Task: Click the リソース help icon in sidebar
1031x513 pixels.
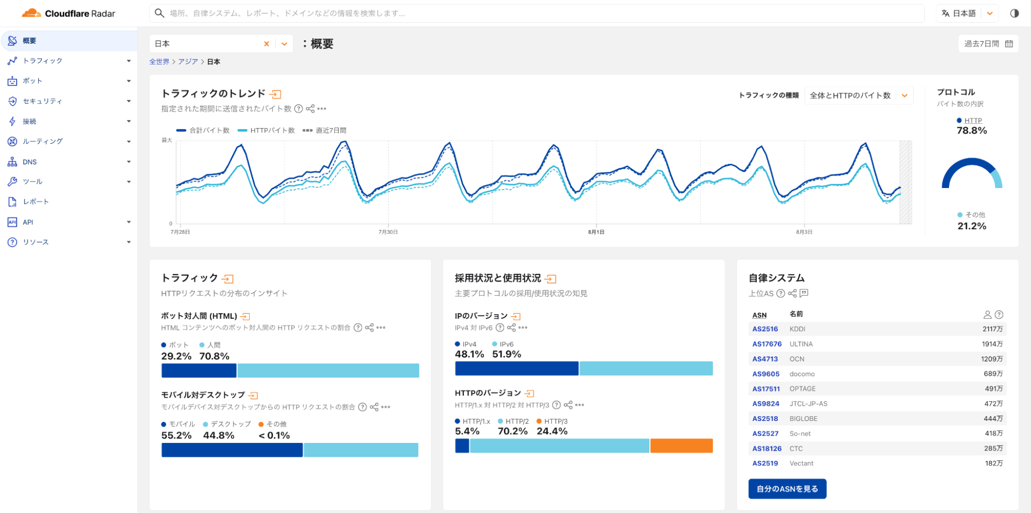Action: [x=12, y=242]
